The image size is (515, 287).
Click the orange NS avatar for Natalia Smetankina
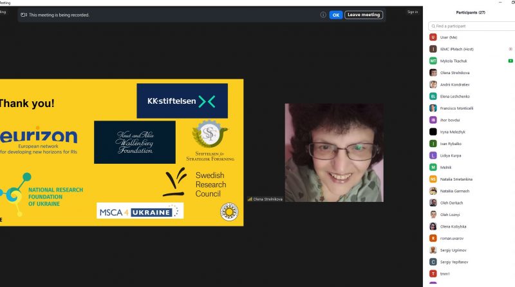coord(433,179)
